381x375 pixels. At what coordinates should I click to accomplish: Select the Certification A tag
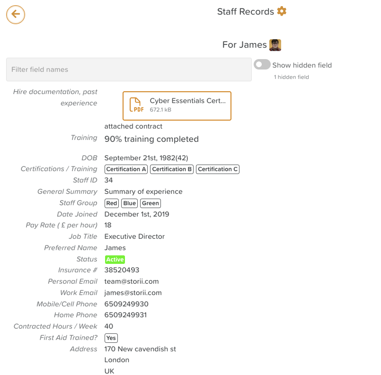point(126,169)
